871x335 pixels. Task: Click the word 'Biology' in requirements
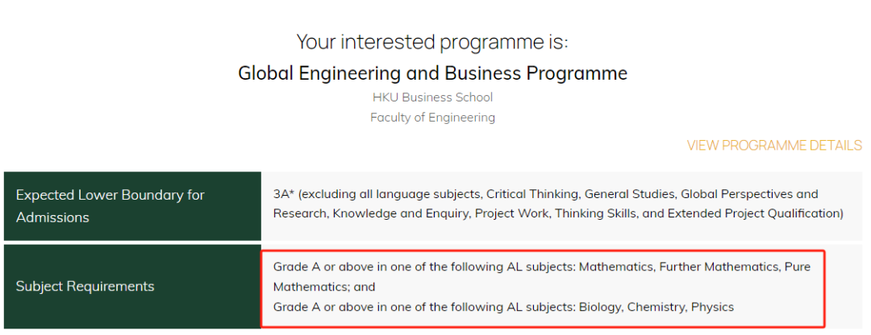click(600, 307)
